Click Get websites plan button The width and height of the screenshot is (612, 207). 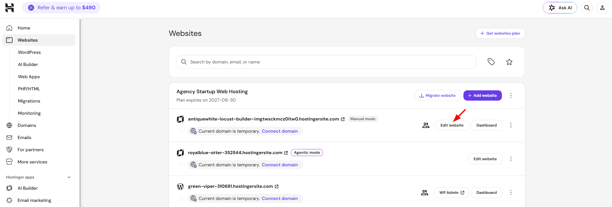pyautogui.click(x=500, y=33)
